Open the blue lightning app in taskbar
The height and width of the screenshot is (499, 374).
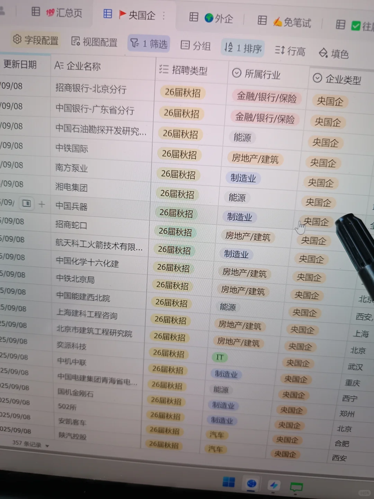point(274,485)
